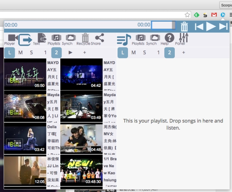Viewport: 232px width, 192px height.
Task: Click the trash icon beside volume bar
Action: point(184,26)
